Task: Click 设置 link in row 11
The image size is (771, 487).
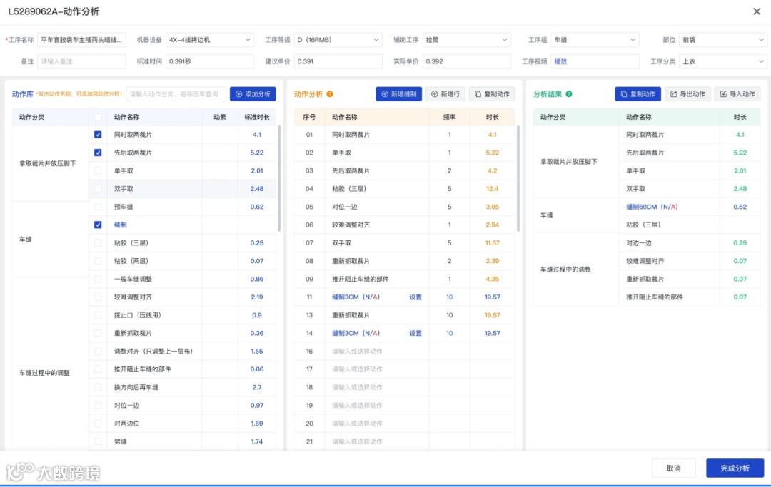Action: point(415,297)
